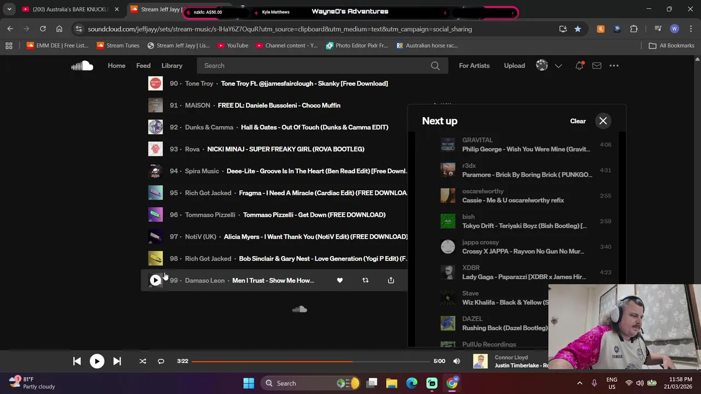Open the browser home page button

point(59,29)
